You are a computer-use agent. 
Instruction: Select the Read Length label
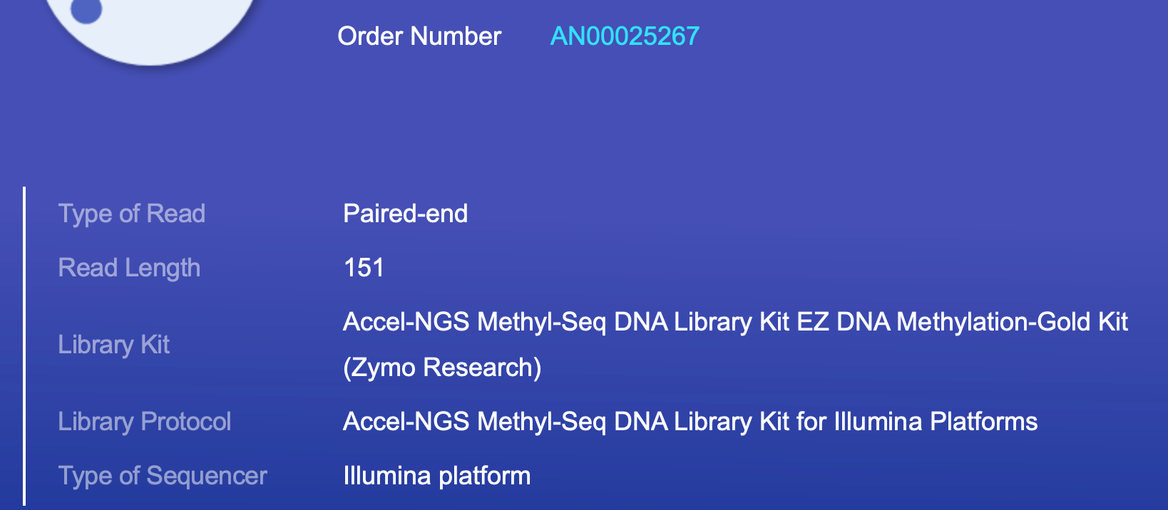tap(129, 268)
